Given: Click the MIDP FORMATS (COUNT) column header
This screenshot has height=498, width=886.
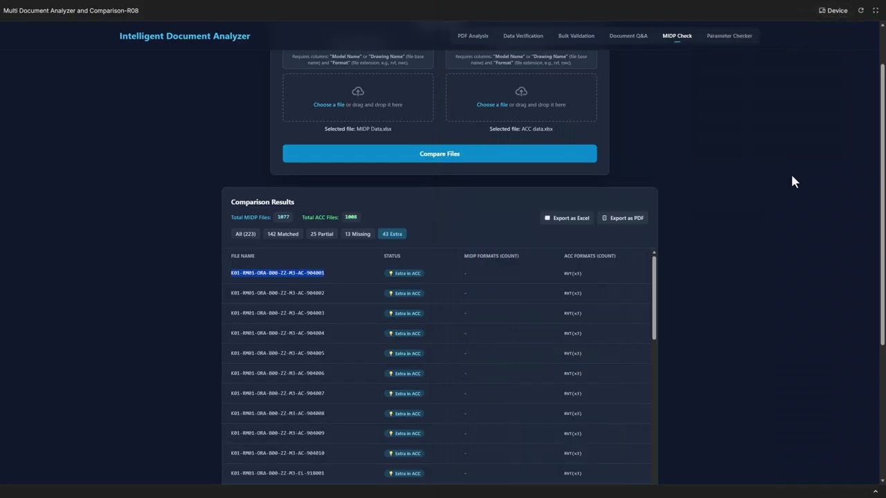Looking at the screenshot, I should click(x=491, y=256).
